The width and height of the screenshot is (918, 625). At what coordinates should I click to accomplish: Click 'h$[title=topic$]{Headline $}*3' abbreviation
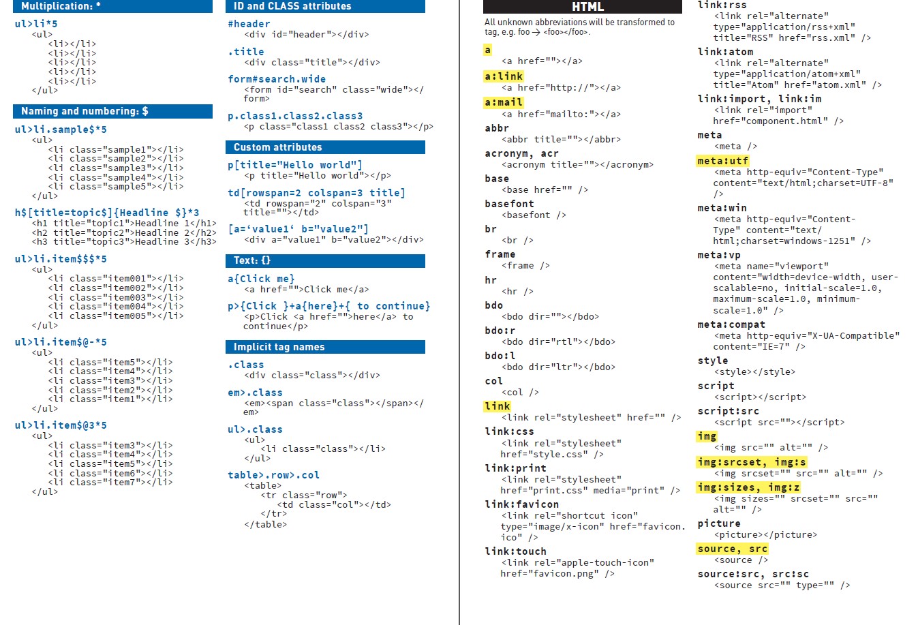[x=107, y=213]
